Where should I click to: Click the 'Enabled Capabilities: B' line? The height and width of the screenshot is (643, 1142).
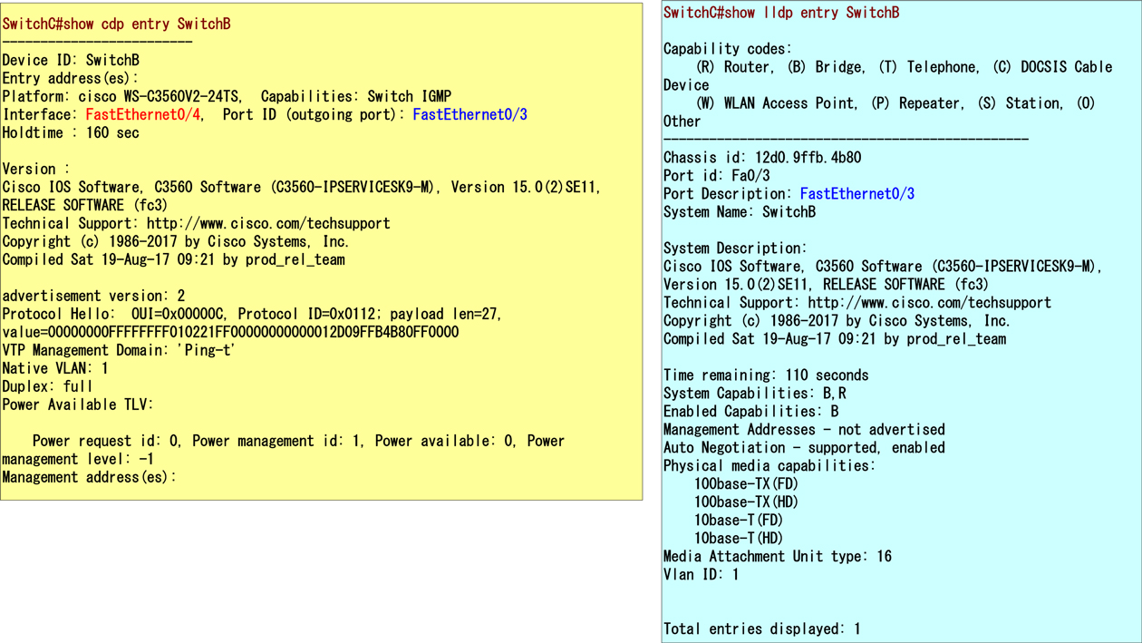tap(750, 412)
